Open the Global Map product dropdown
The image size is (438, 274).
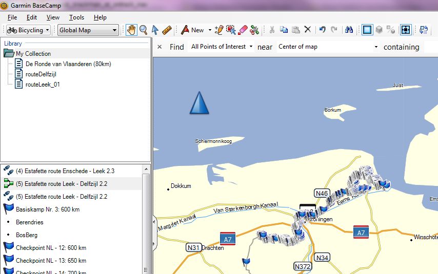click(x=88, y=30)
